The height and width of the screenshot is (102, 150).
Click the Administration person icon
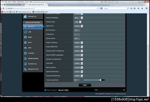tap(25, 58)
